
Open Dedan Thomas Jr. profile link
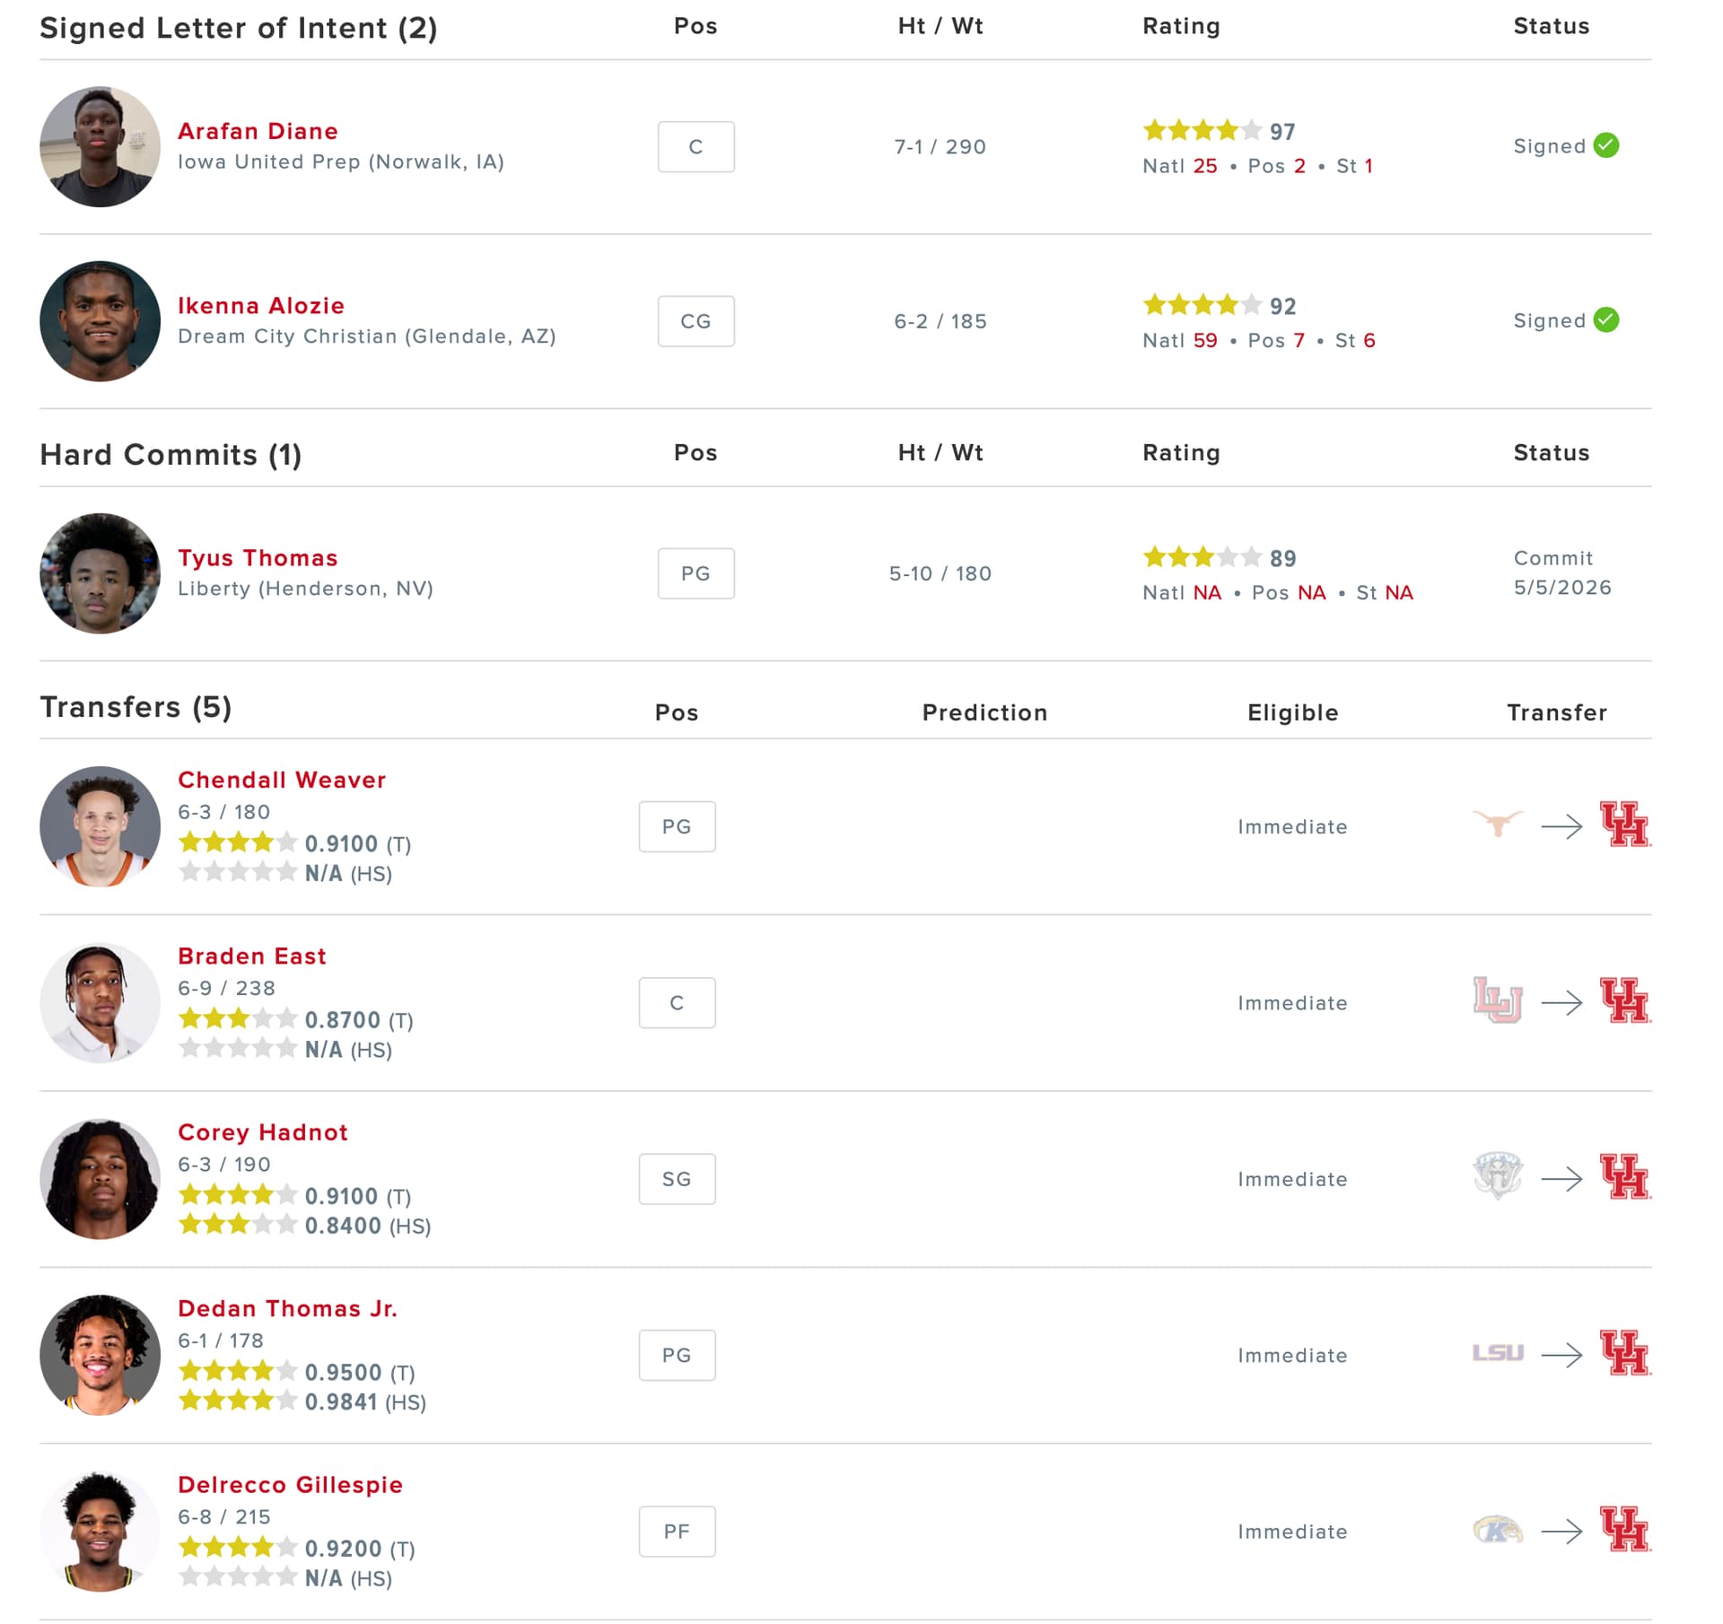[287, 1309]
